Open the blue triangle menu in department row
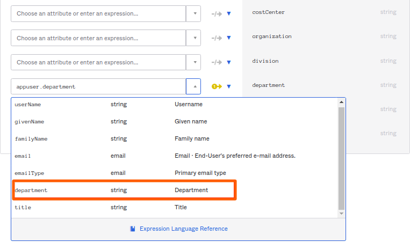This screenshot has height=242, width=410. 229,86
